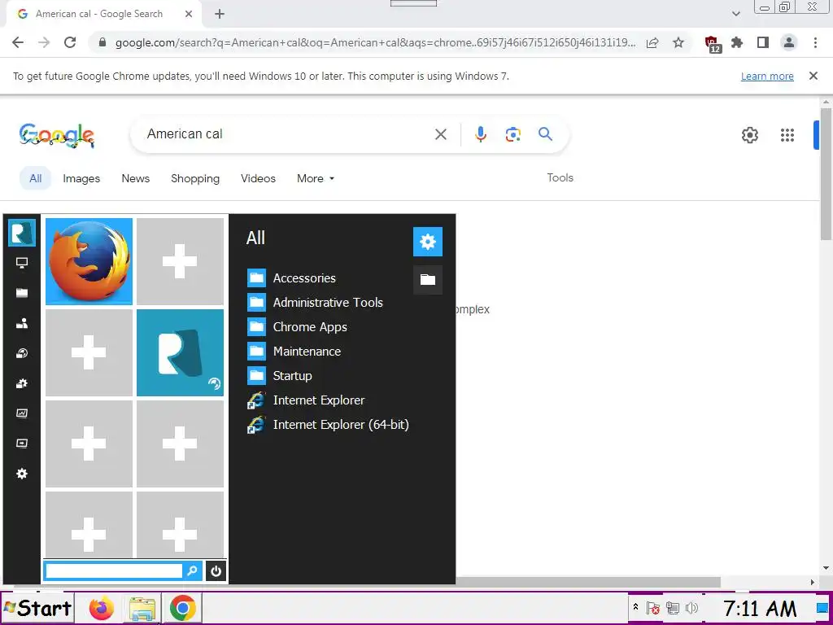This screenshot has height=625, width=833.
Task: Launch Internet Explorer from the All list
Action: [x=306, y=400]
